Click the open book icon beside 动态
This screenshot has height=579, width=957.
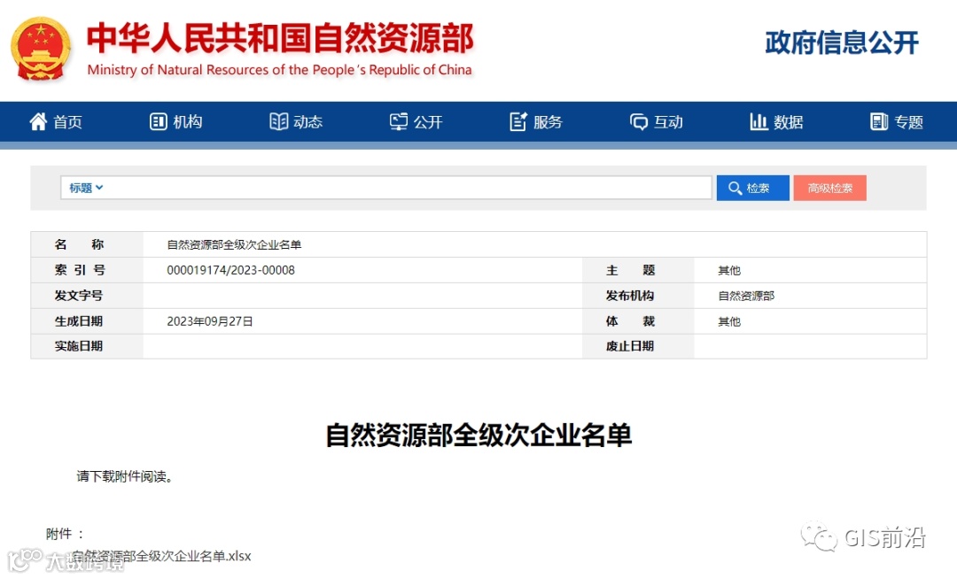(278, 122)
